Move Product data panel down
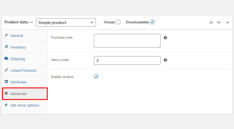 (218, 23)
